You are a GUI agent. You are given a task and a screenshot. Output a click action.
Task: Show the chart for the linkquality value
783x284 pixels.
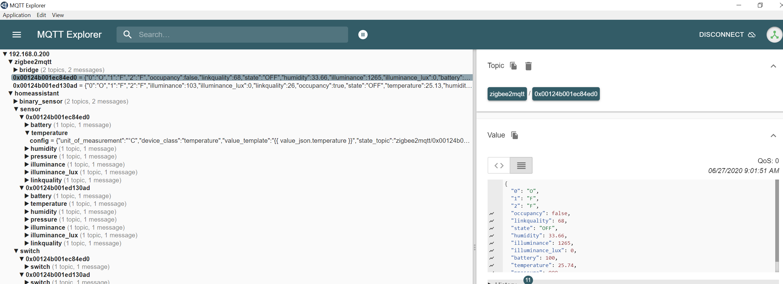(x=492, y=221)
